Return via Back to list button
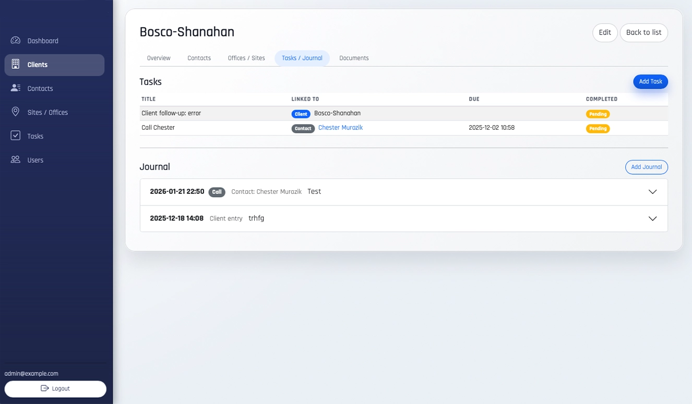 (643, 33)
